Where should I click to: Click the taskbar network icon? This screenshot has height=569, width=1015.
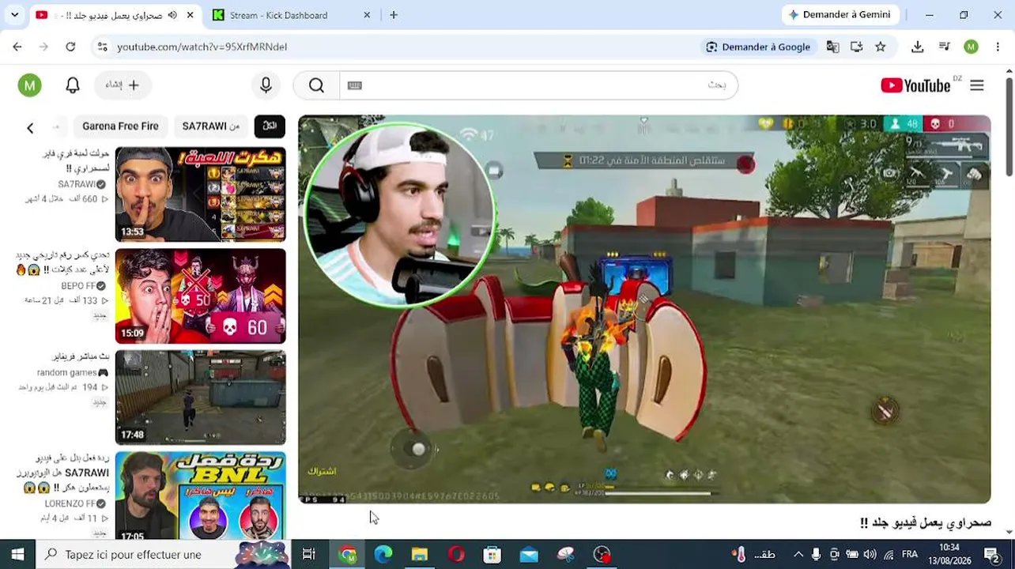889,554
